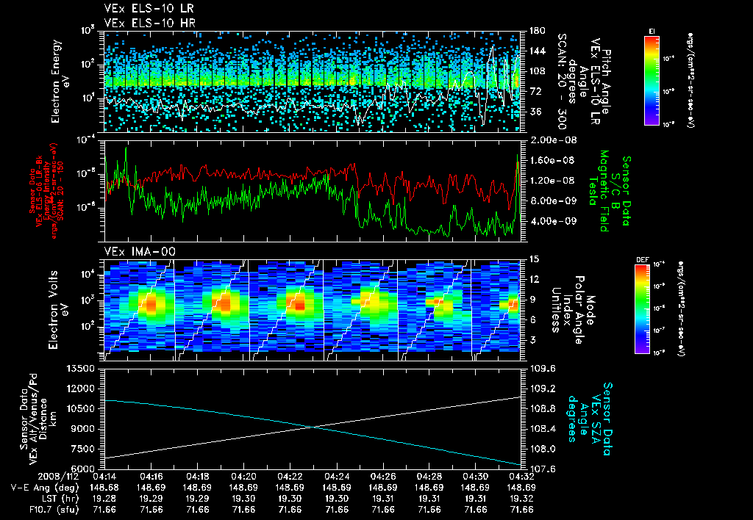
Task: Click the 04:16 time tick label
Action: [151, 477]
